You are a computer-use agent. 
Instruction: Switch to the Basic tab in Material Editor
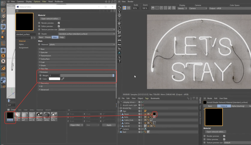(x=41, y=37)
